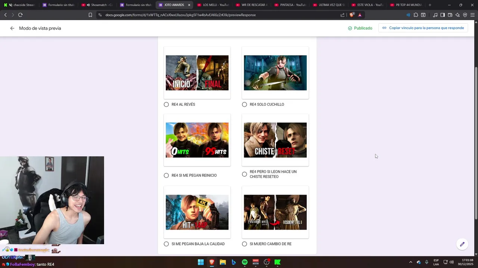
Task: Open OBS Studio from the taskbar
Action: point(267,262)
